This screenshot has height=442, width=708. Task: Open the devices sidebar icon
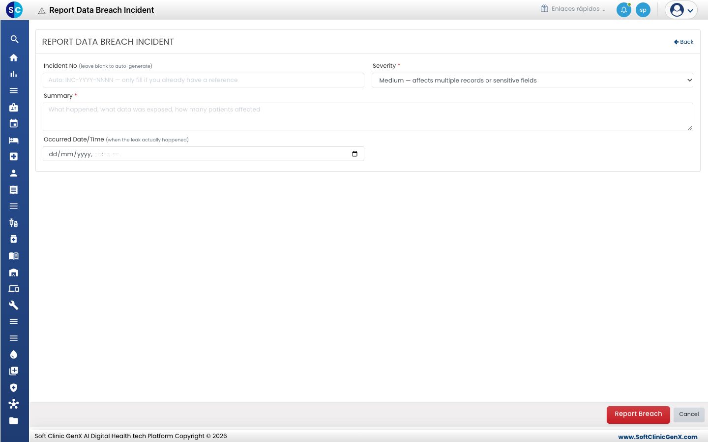(14, 289)
